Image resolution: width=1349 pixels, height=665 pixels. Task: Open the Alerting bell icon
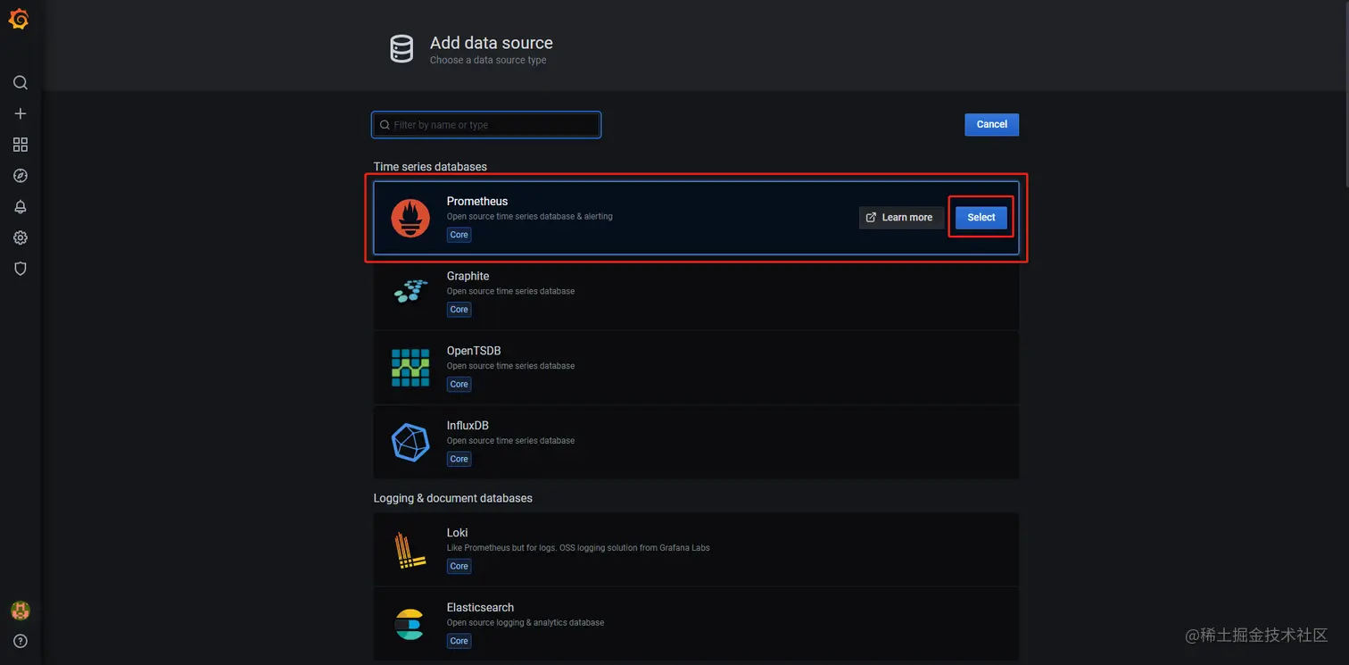[21, 207]
